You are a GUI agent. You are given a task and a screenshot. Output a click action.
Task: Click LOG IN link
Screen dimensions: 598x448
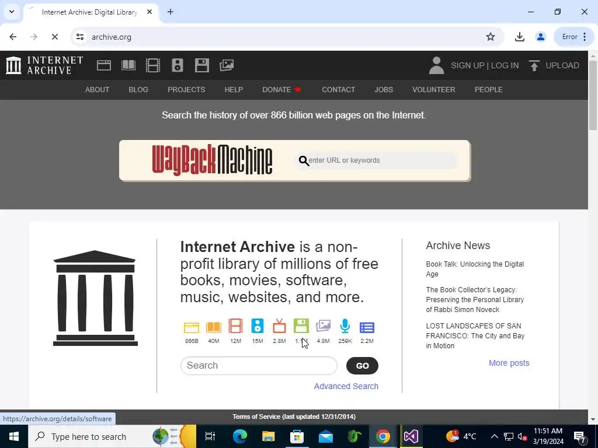tap(505, 65)
